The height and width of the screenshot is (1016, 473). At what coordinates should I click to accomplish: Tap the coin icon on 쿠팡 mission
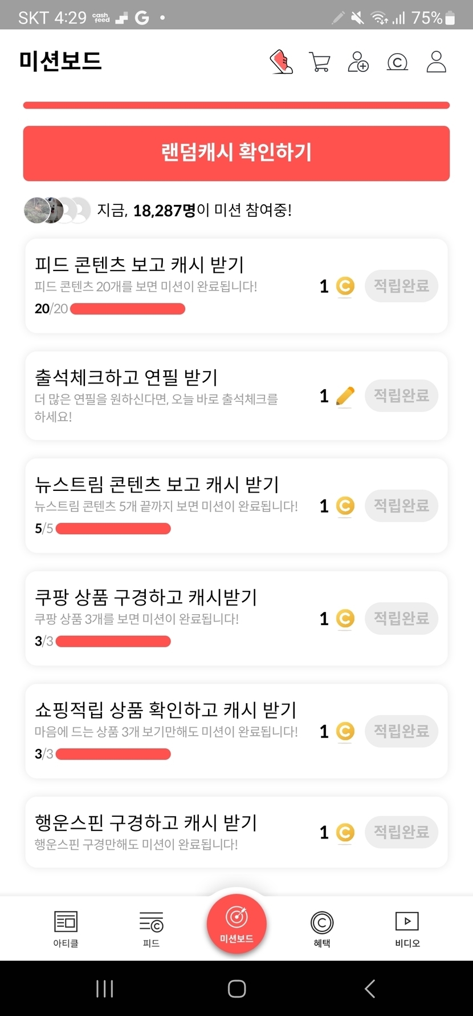click(x=345, y=618)
